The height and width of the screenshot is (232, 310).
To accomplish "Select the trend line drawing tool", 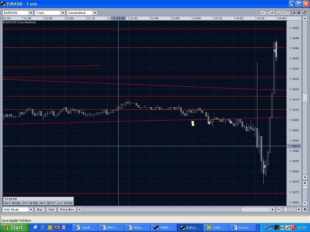I will pos(263,13).
